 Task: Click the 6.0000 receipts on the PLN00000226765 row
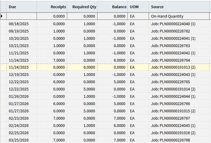52,82
